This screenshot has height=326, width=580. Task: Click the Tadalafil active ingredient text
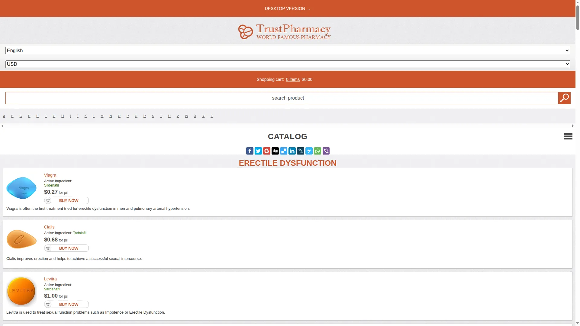[80, 233]
